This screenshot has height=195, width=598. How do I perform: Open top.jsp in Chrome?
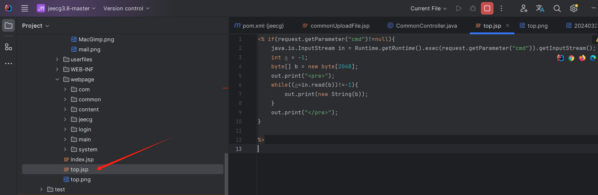[571, 58]
